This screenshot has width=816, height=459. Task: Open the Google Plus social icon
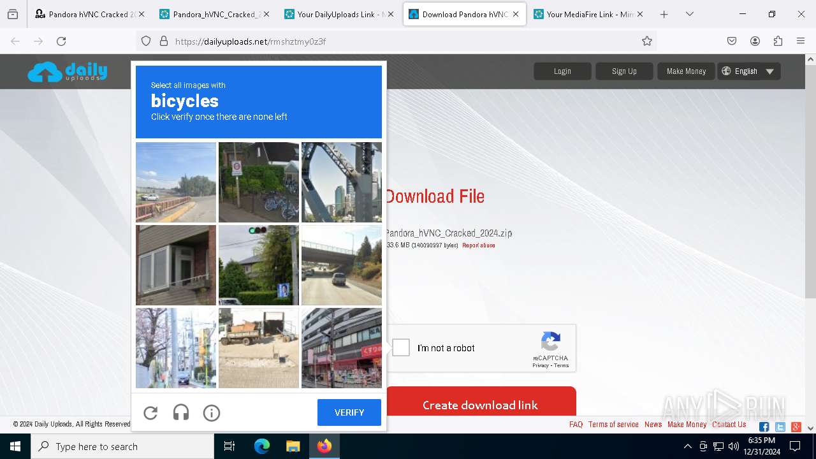796,427
